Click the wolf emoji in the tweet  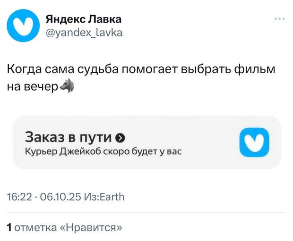[68, 86]
